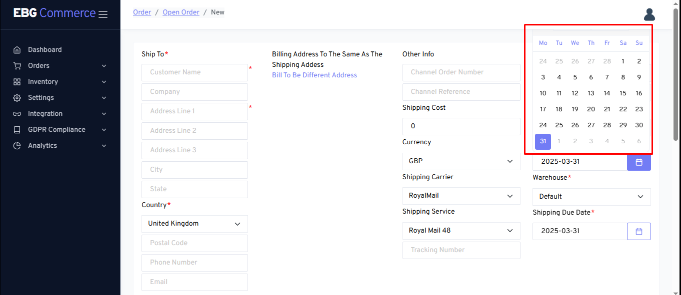Click the Open Order breadcrumb link
This screenshot has width=681, height=295.
point(180,12)
